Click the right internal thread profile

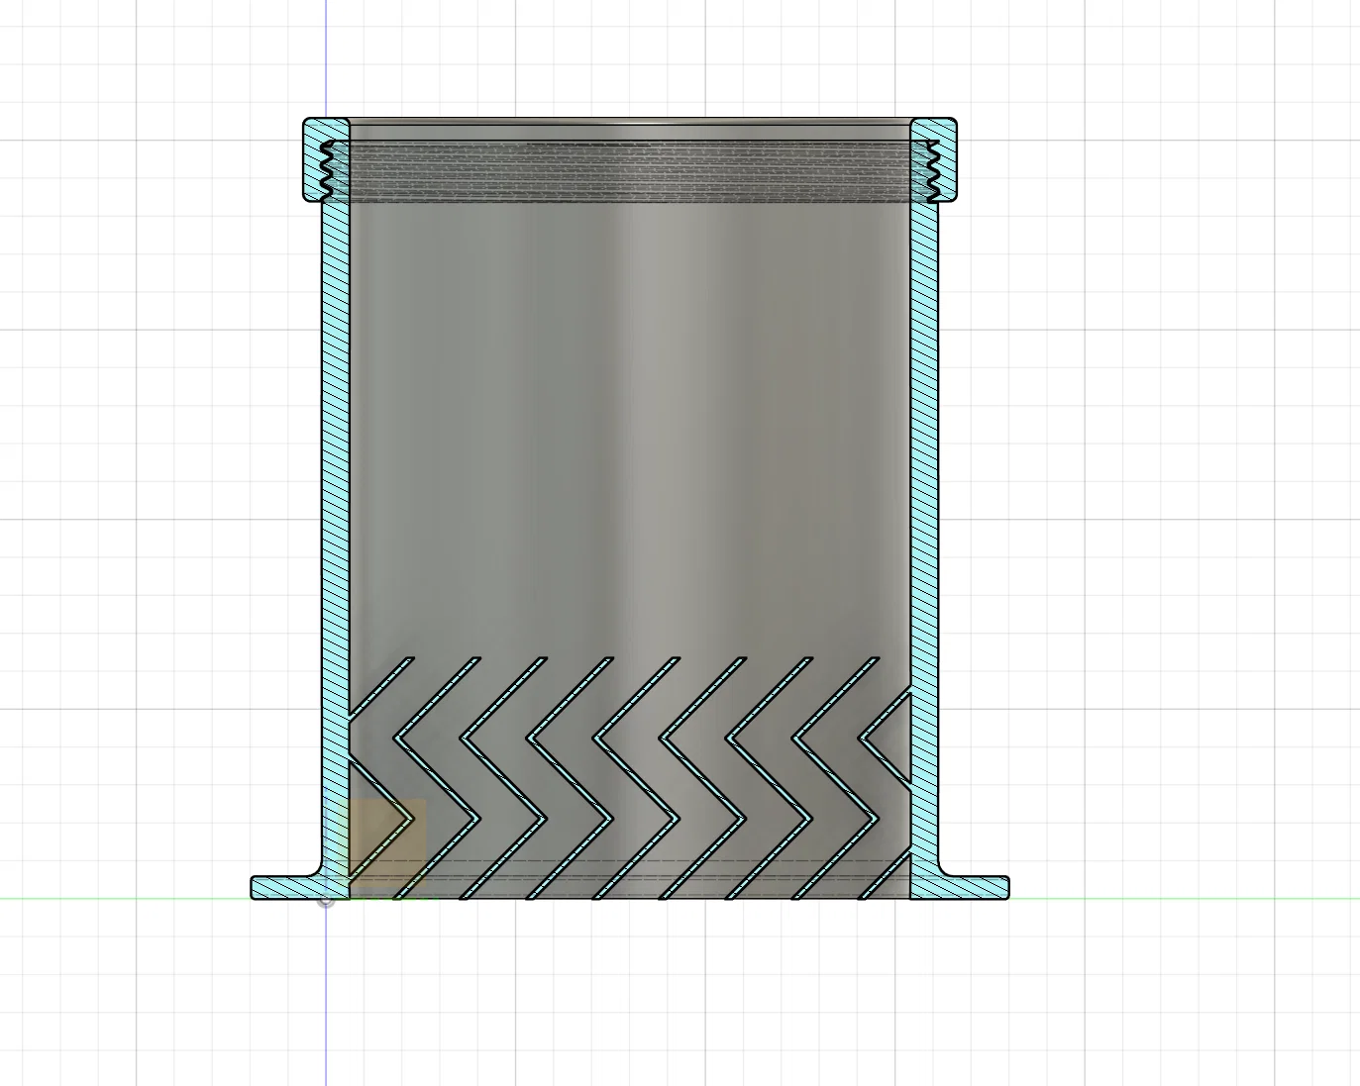tap(932, 169)
